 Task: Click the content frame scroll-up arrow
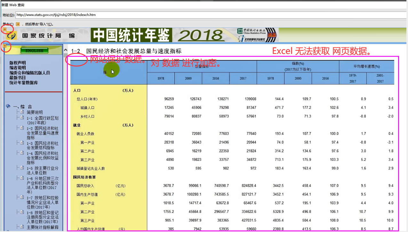pyautogui.click(x=66, y=50)
